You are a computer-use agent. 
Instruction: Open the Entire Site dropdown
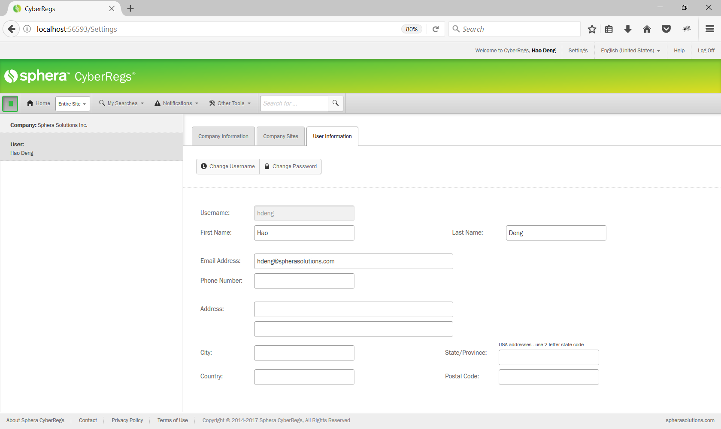73,104
